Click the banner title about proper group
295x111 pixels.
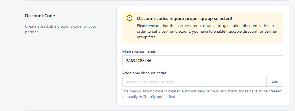(185, 18)
